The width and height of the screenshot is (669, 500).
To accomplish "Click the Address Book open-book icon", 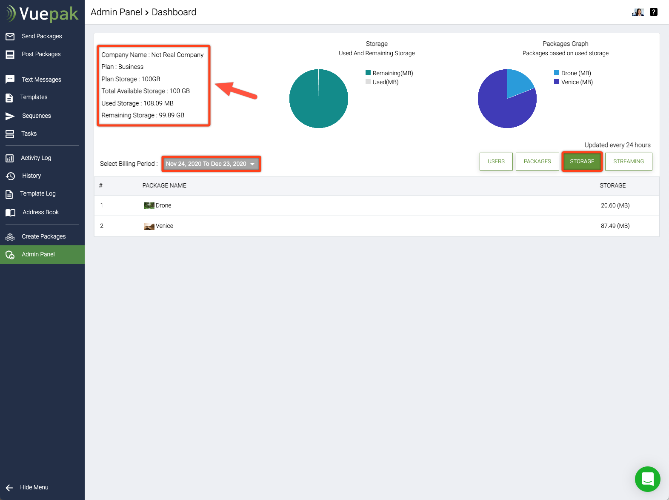I will pyautogui.click(x=10, y=213).
